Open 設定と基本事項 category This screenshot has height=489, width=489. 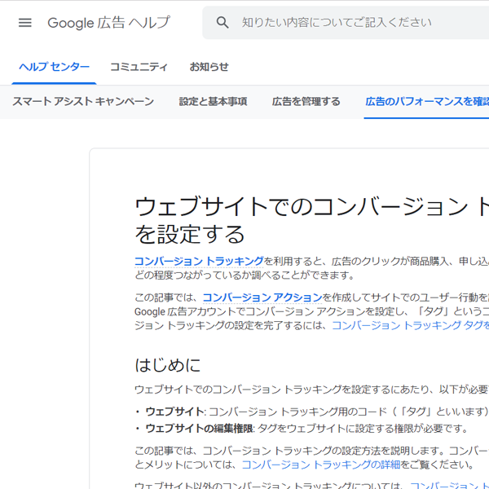pyautogui.click(x=213, y=102)
